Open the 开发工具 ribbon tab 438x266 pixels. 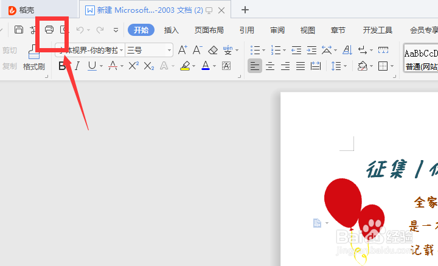pos(378,30)
